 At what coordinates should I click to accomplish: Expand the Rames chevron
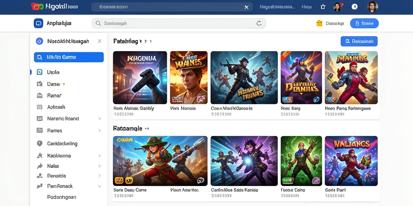tap(100, 130)
